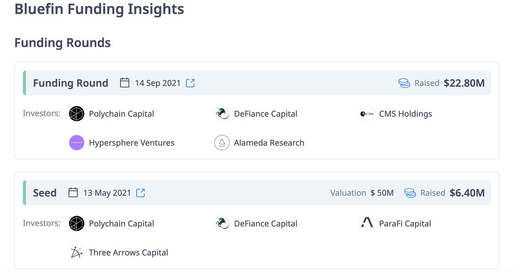The height and width of the screenshot is (273, 514).
Task: Open Polychain Capital investor in Funding Round
Action: tap(122, 114)
